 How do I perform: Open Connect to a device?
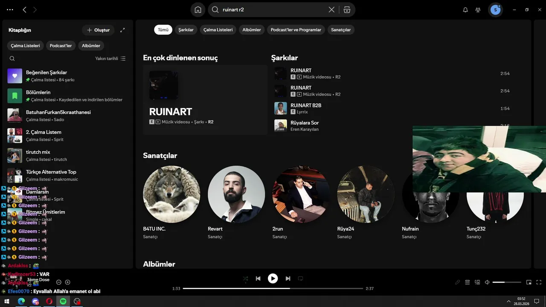pyautogui.click(x=477, y=282)
